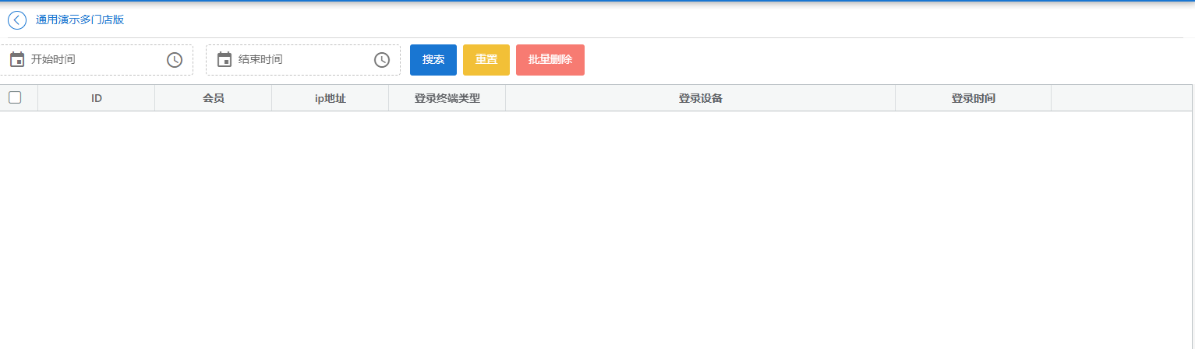The width and height of the screenshot is (1195, 349).
Task: Focus the 开始时间 start time input
Action: pyautogui.click(x=97, y=60)
